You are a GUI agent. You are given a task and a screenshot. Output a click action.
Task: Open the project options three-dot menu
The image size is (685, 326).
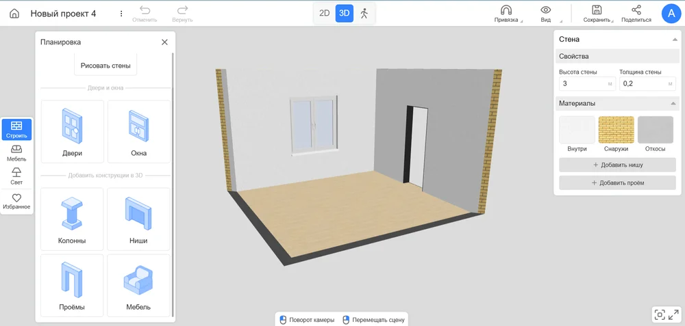click(121, 14)
